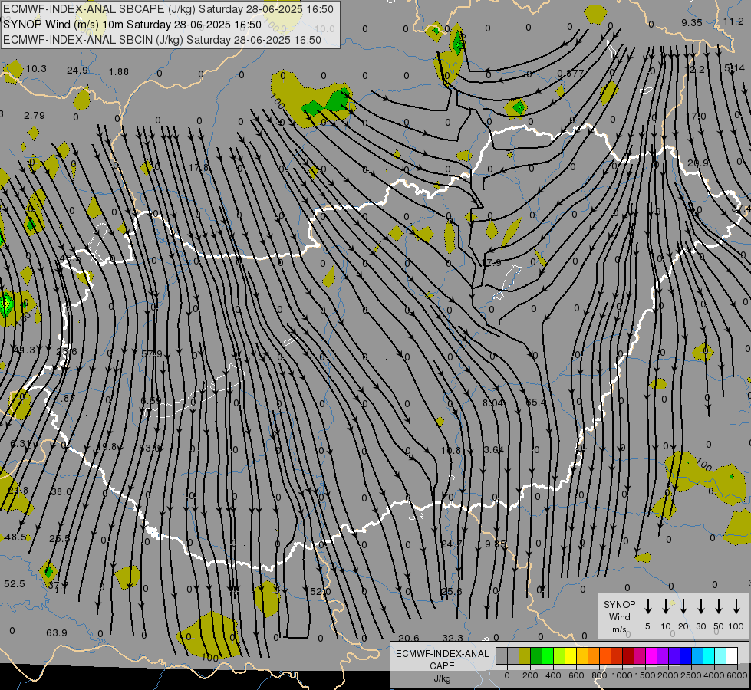Screen dimensions: 751x690
Task: Click the map value '2.79'
Action: 34,116
